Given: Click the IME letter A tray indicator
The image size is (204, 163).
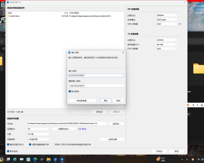Looking at the screenshot, I should (187, 159).
